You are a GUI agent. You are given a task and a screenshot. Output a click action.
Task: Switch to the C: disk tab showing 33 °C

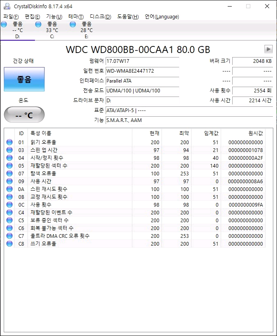pyautogui.click(x=52, y=30)
